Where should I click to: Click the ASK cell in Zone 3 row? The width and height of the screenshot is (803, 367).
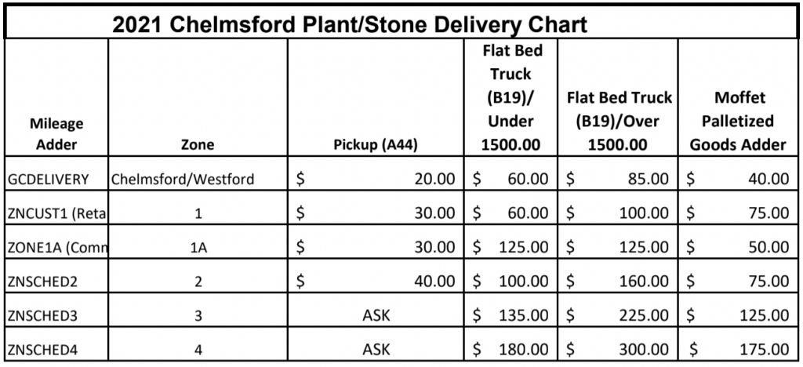tap(377, 315)
